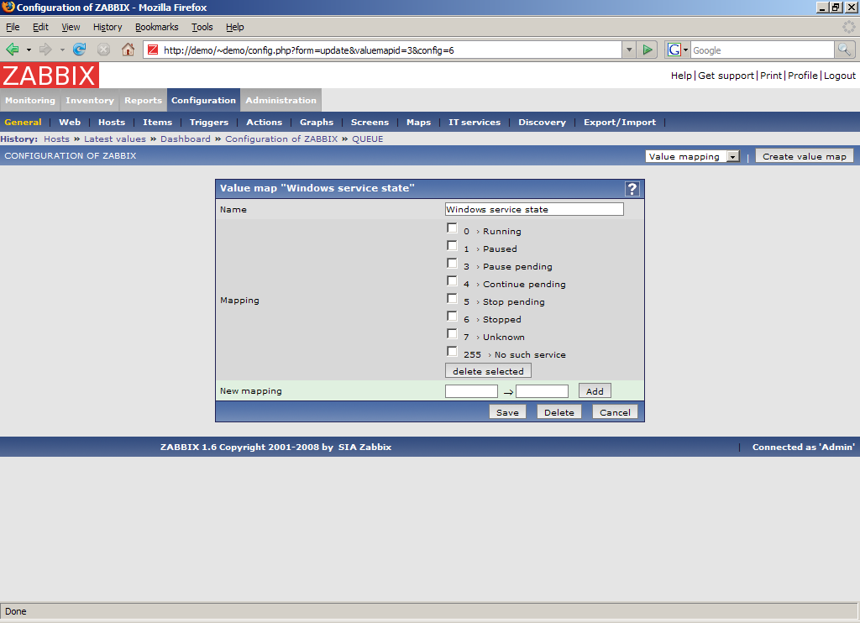Open the Triggers submenu item
The image size is (860, 623).
coord(209,123)
